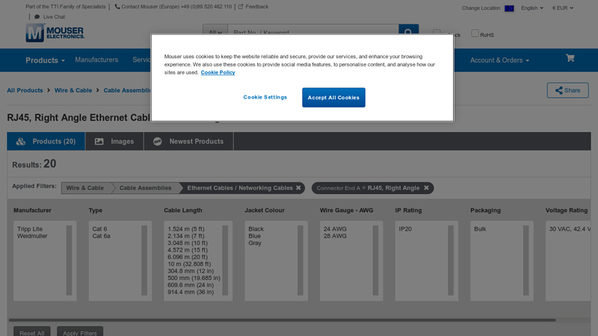Open the Products navigation menu
The width and height of the screenshot is (598, 336).
(45, 60)
